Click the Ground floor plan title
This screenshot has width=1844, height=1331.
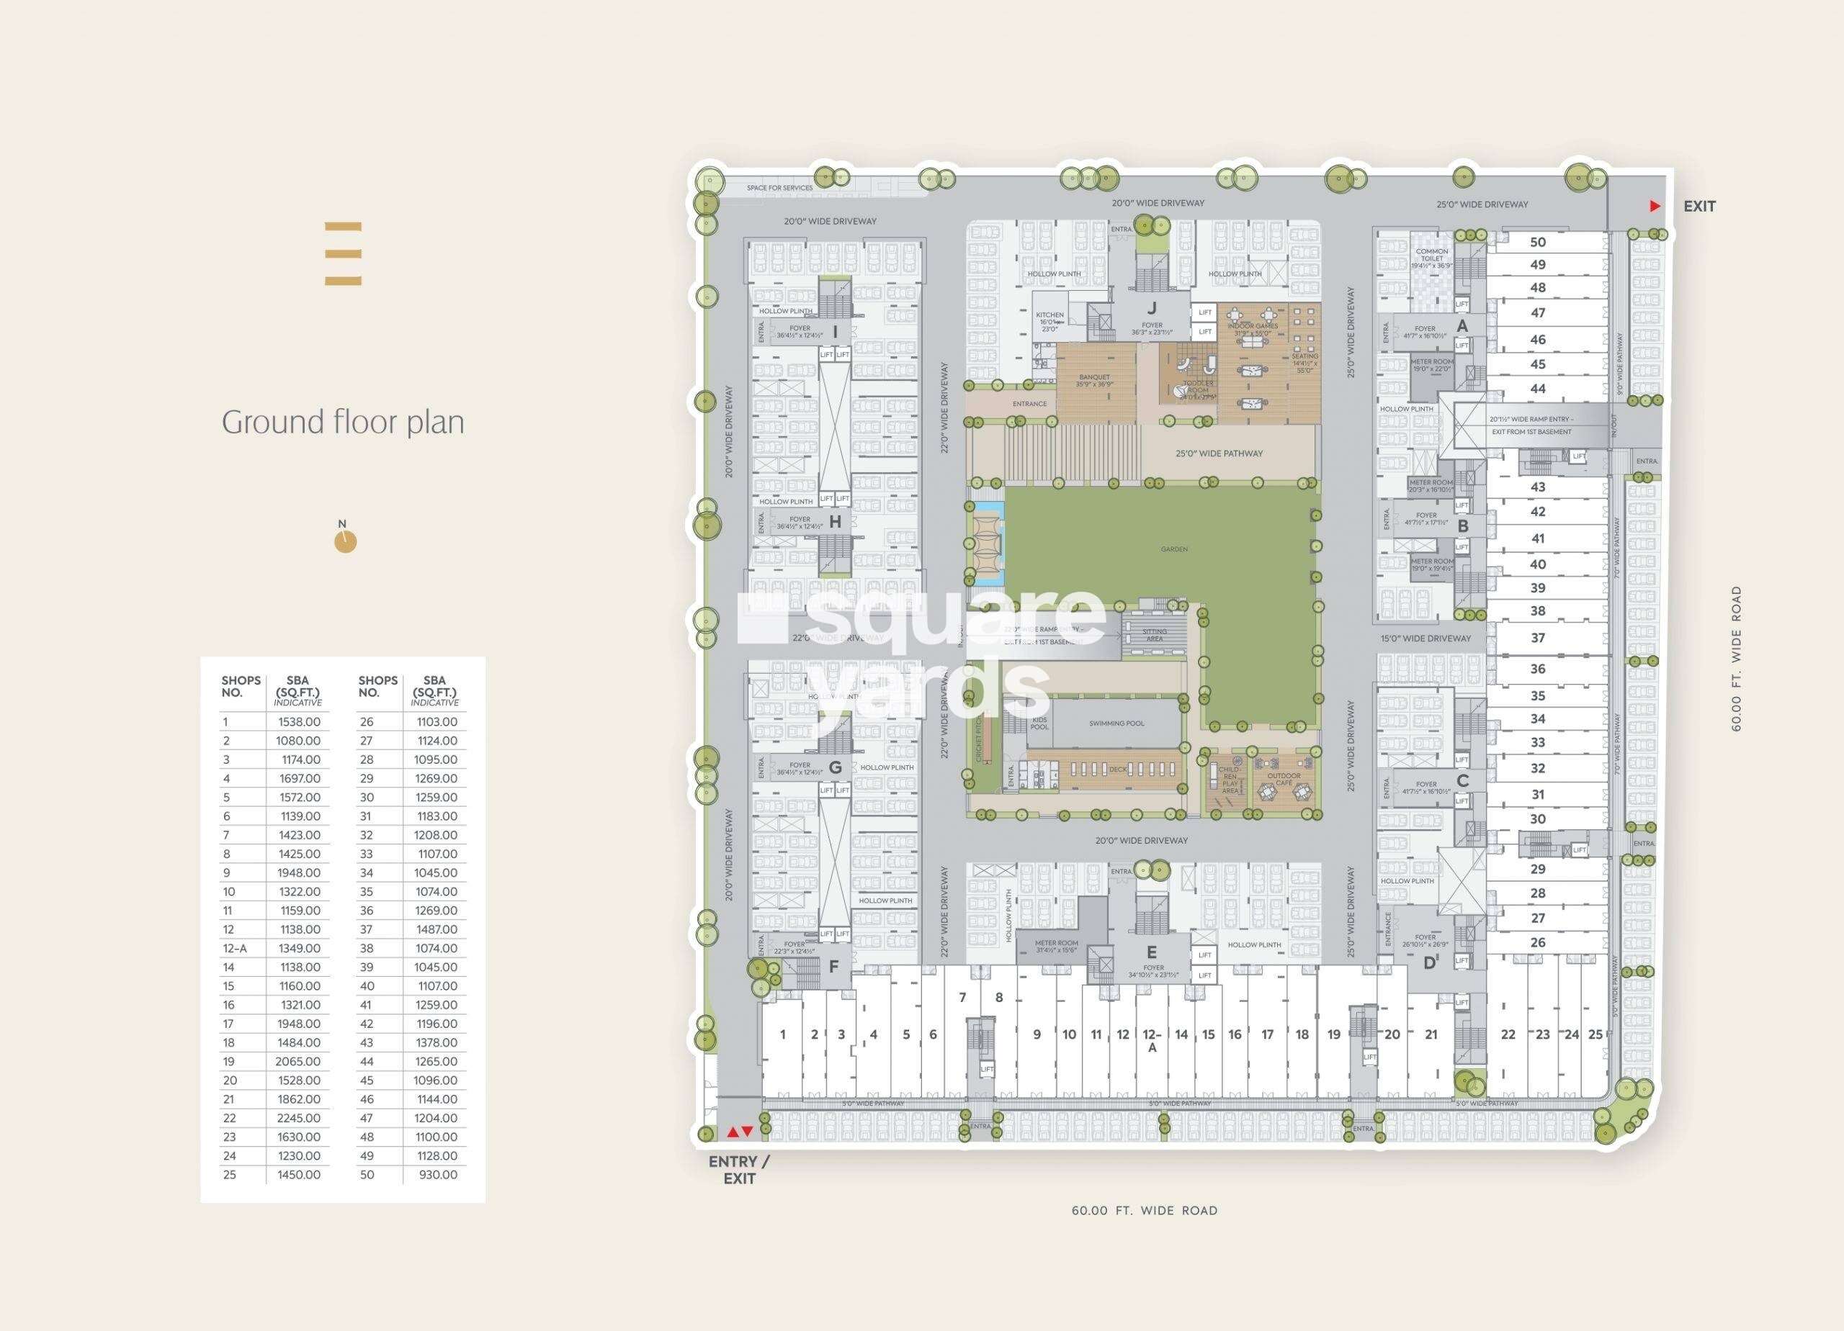[343, 423]
